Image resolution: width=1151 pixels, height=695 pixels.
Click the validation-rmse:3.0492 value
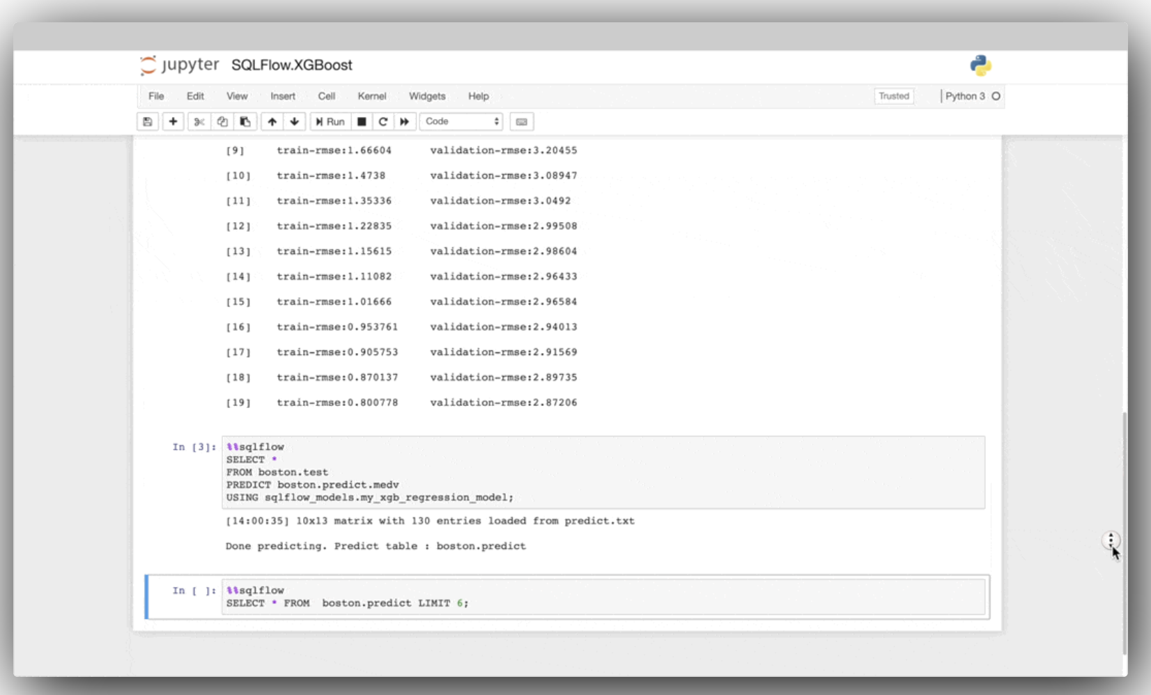coord(500,201)
